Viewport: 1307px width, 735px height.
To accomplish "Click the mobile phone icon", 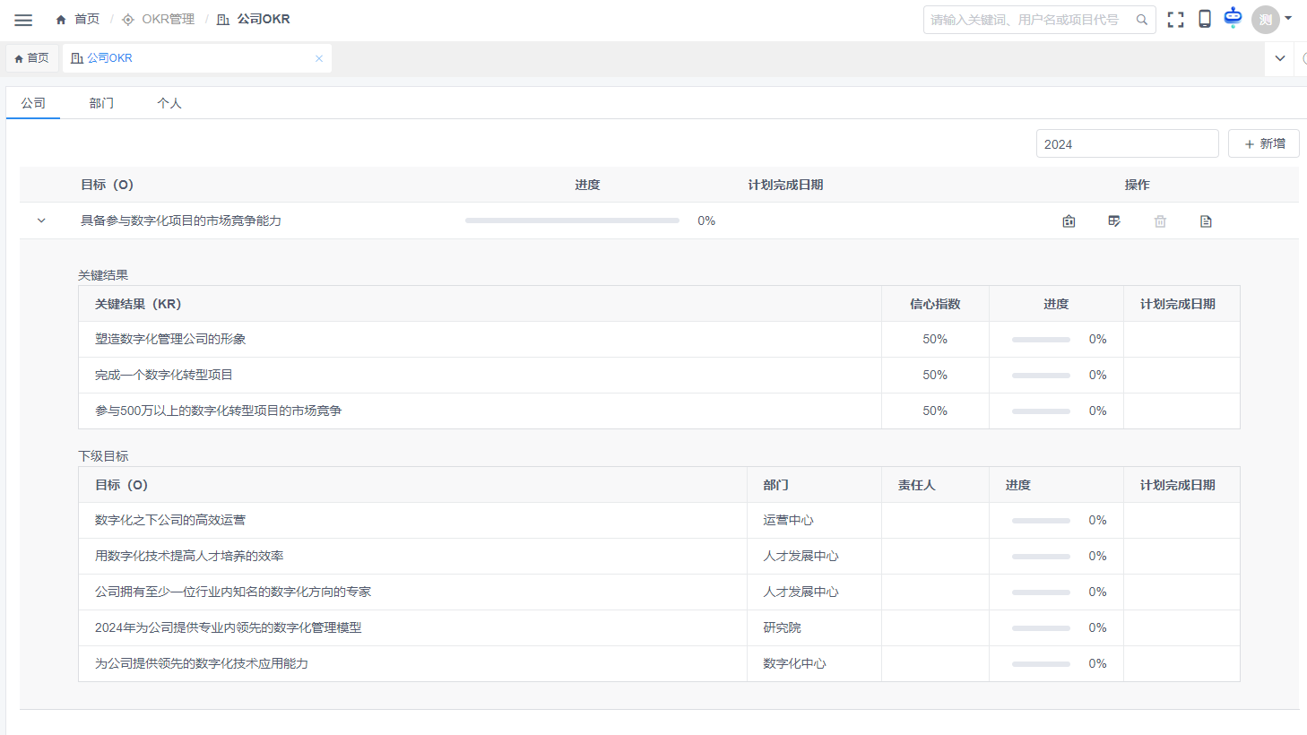I will click(1205, 19).
